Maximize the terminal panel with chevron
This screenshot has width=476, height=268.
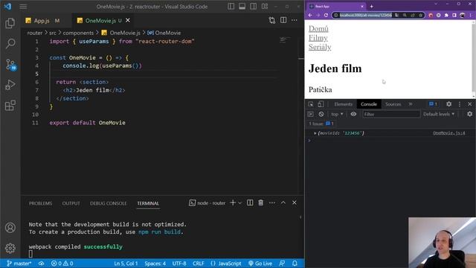(x=283, y=202)
